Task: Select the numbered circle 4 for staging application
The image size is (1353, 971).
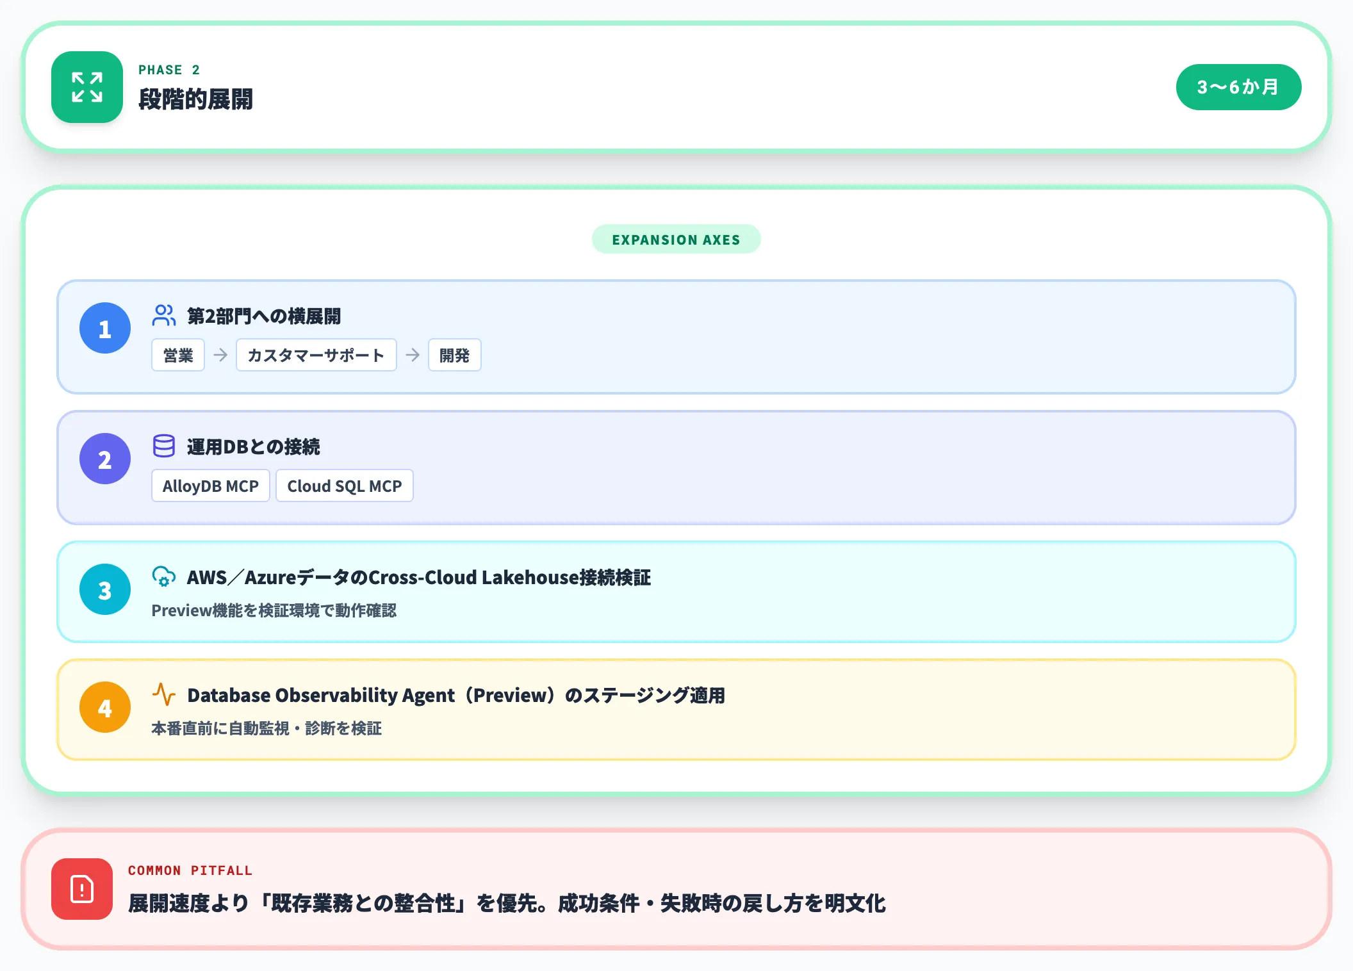Action: pyautogui.click(x=104, y=708)
